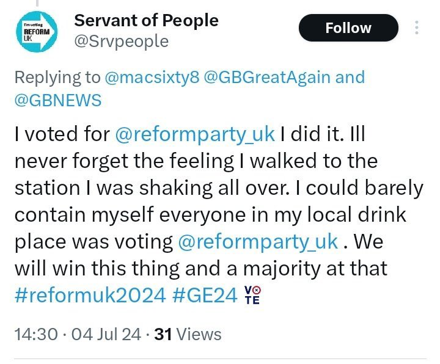
Task: Click the @Srvpeople handle
Action: pyautogui.click(x=121, y=42)
